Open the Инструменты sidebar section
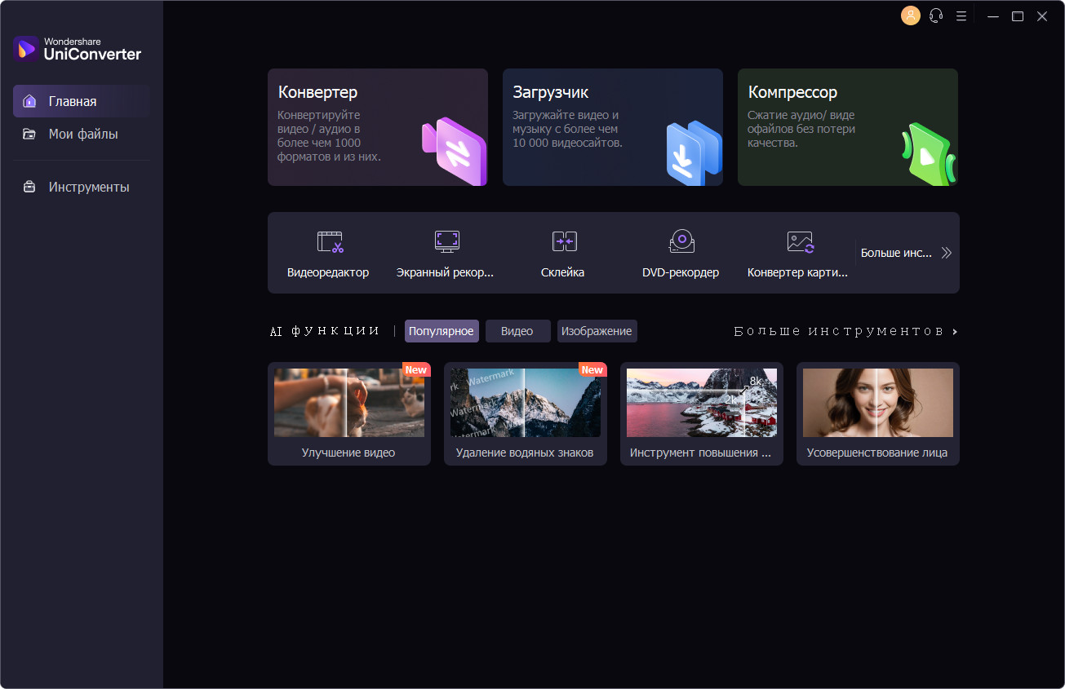The width and height of the screenshot is (1065, 689). coord(82,187)
